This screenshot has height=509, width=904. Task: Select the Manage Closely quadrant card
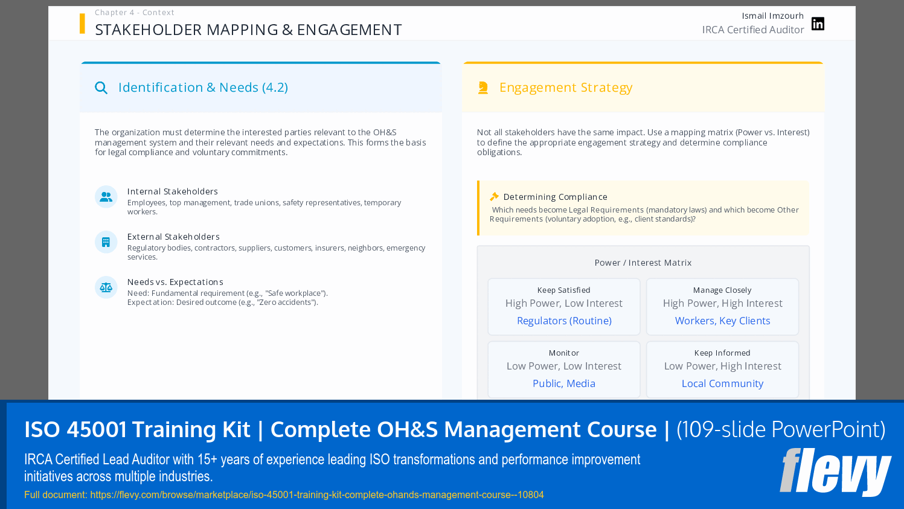click(722, 306)
